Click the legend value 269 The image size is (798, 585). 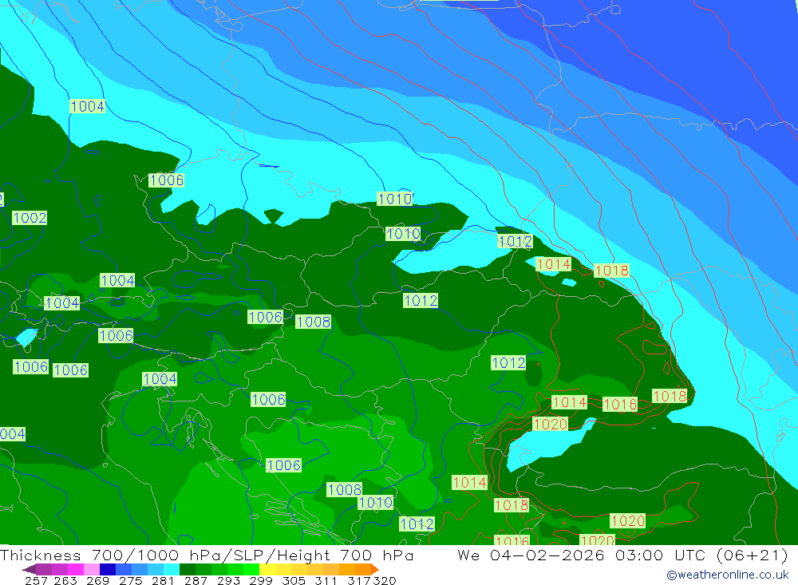click(97, 580)
